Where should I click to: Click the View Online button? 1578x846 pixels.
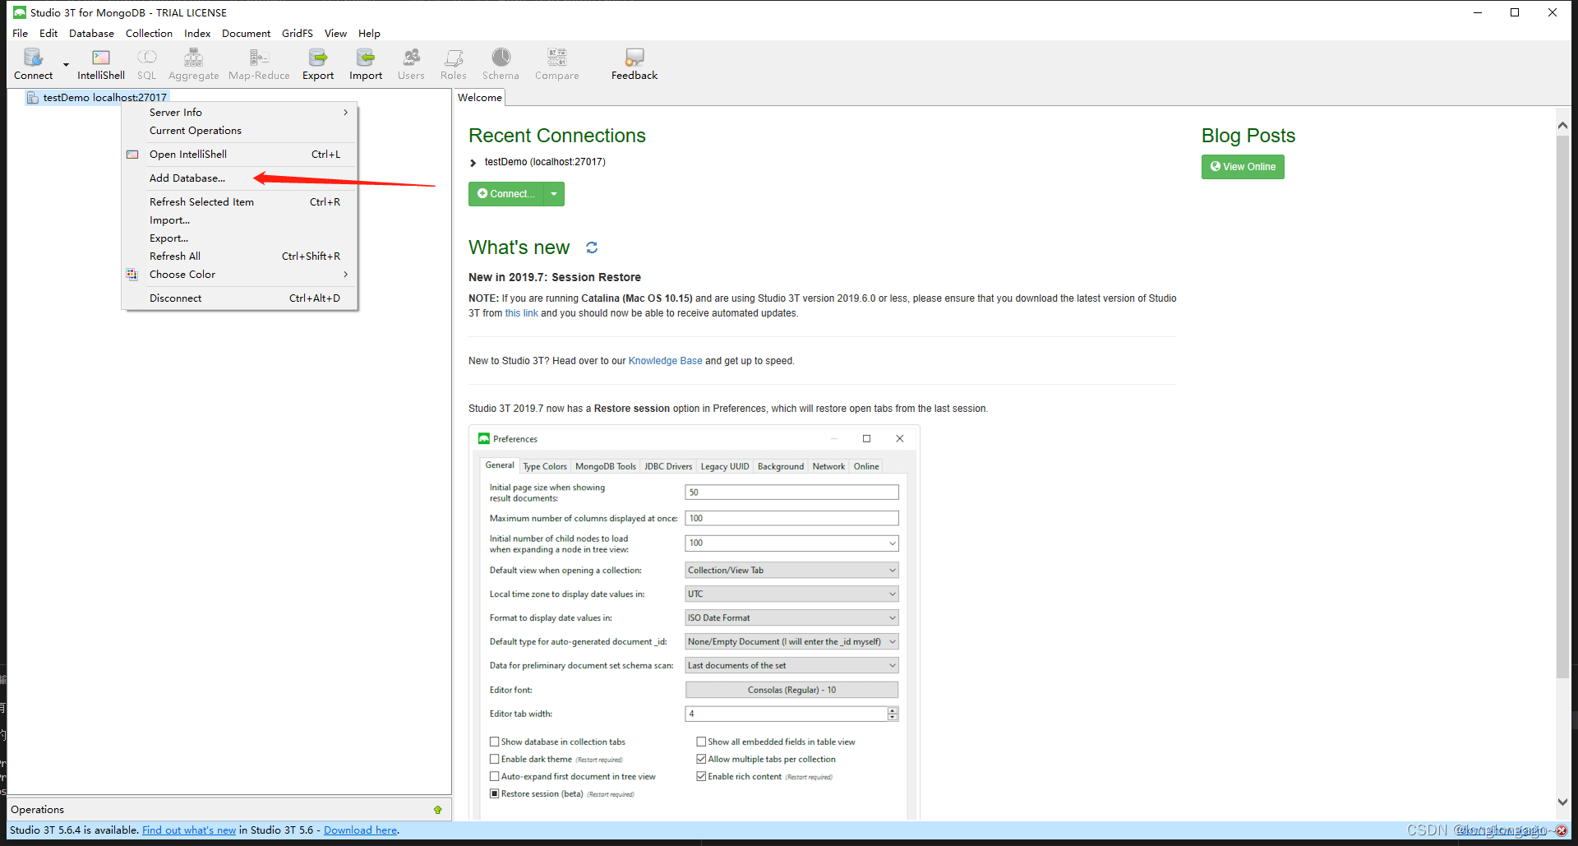[x=1243, y=167]
